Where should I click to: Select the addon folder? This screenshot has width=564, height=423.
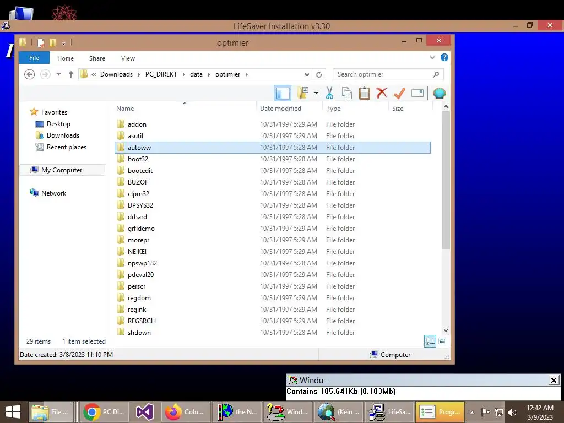pyautogui.click(x=273, y=124)
